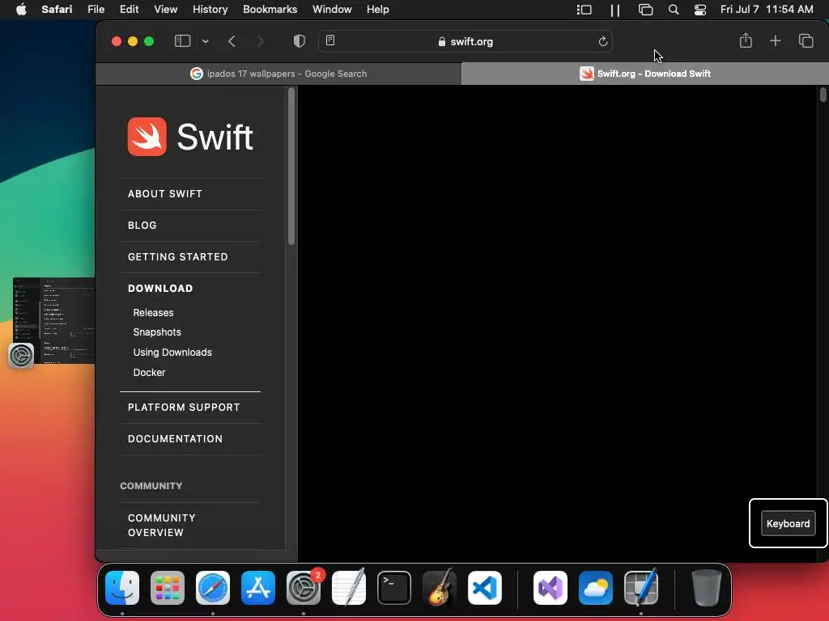Click the Keyboard button
Viewport: 829px width, 621px height.
pyautogui.click(x=788, y=523)
